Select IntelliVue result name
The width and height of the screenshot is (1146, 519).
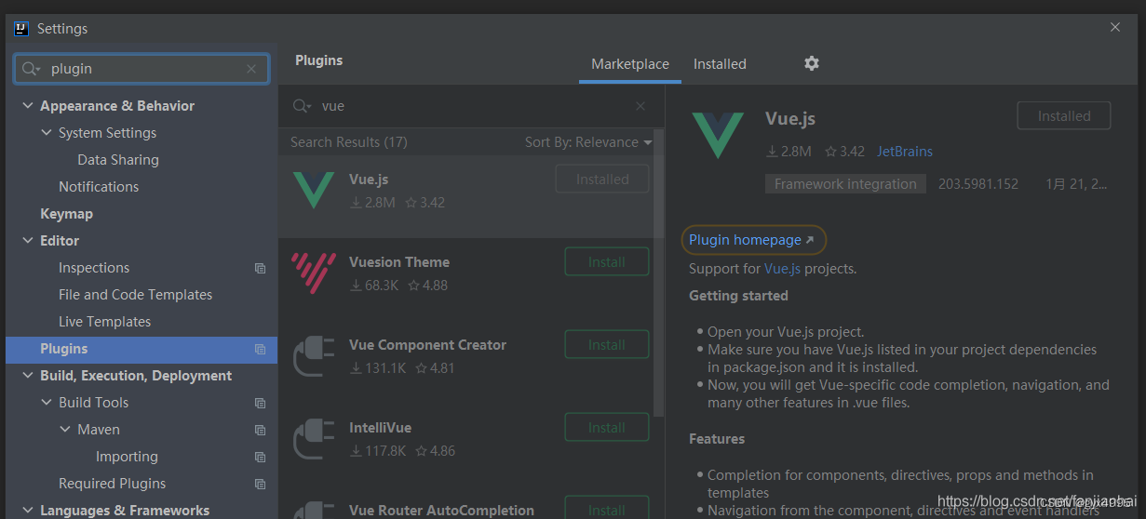click(x=380, y=428)
